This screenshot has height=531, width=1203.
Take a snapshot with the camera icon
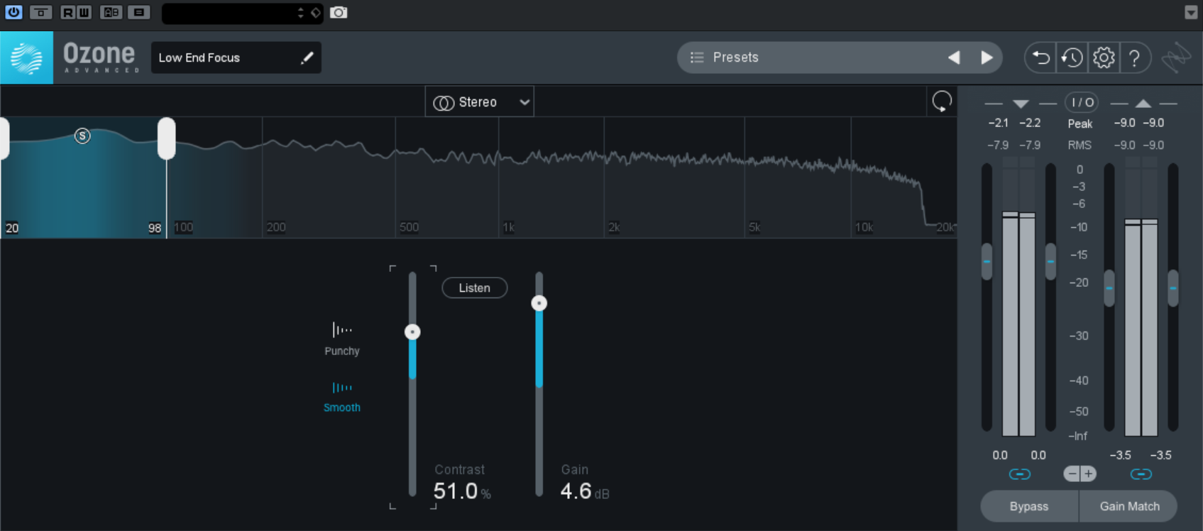tap(339, 12)
